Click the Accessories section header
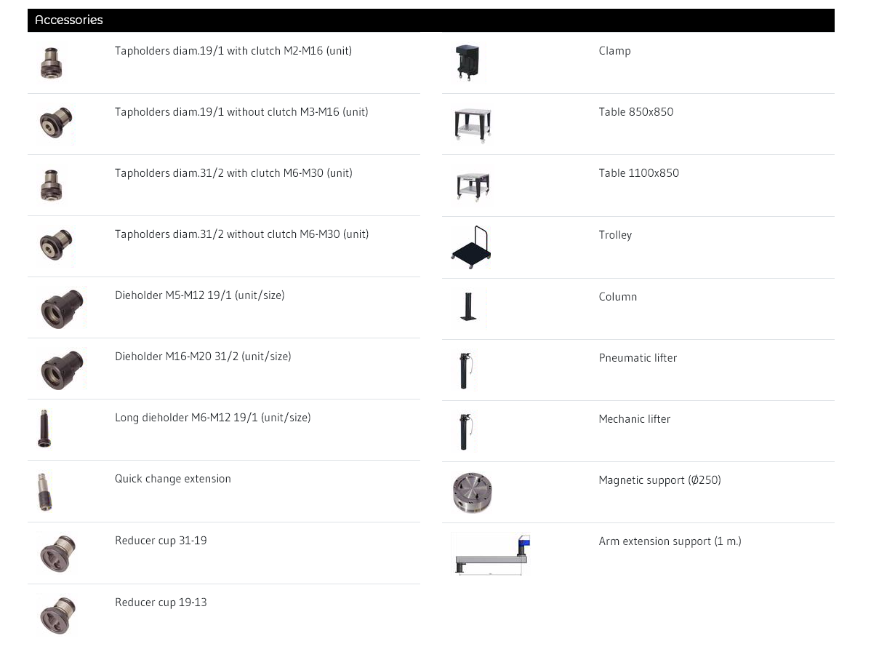The height and width of the screenshot is (660, 879). pyautogui.click(x=69, y=20)
